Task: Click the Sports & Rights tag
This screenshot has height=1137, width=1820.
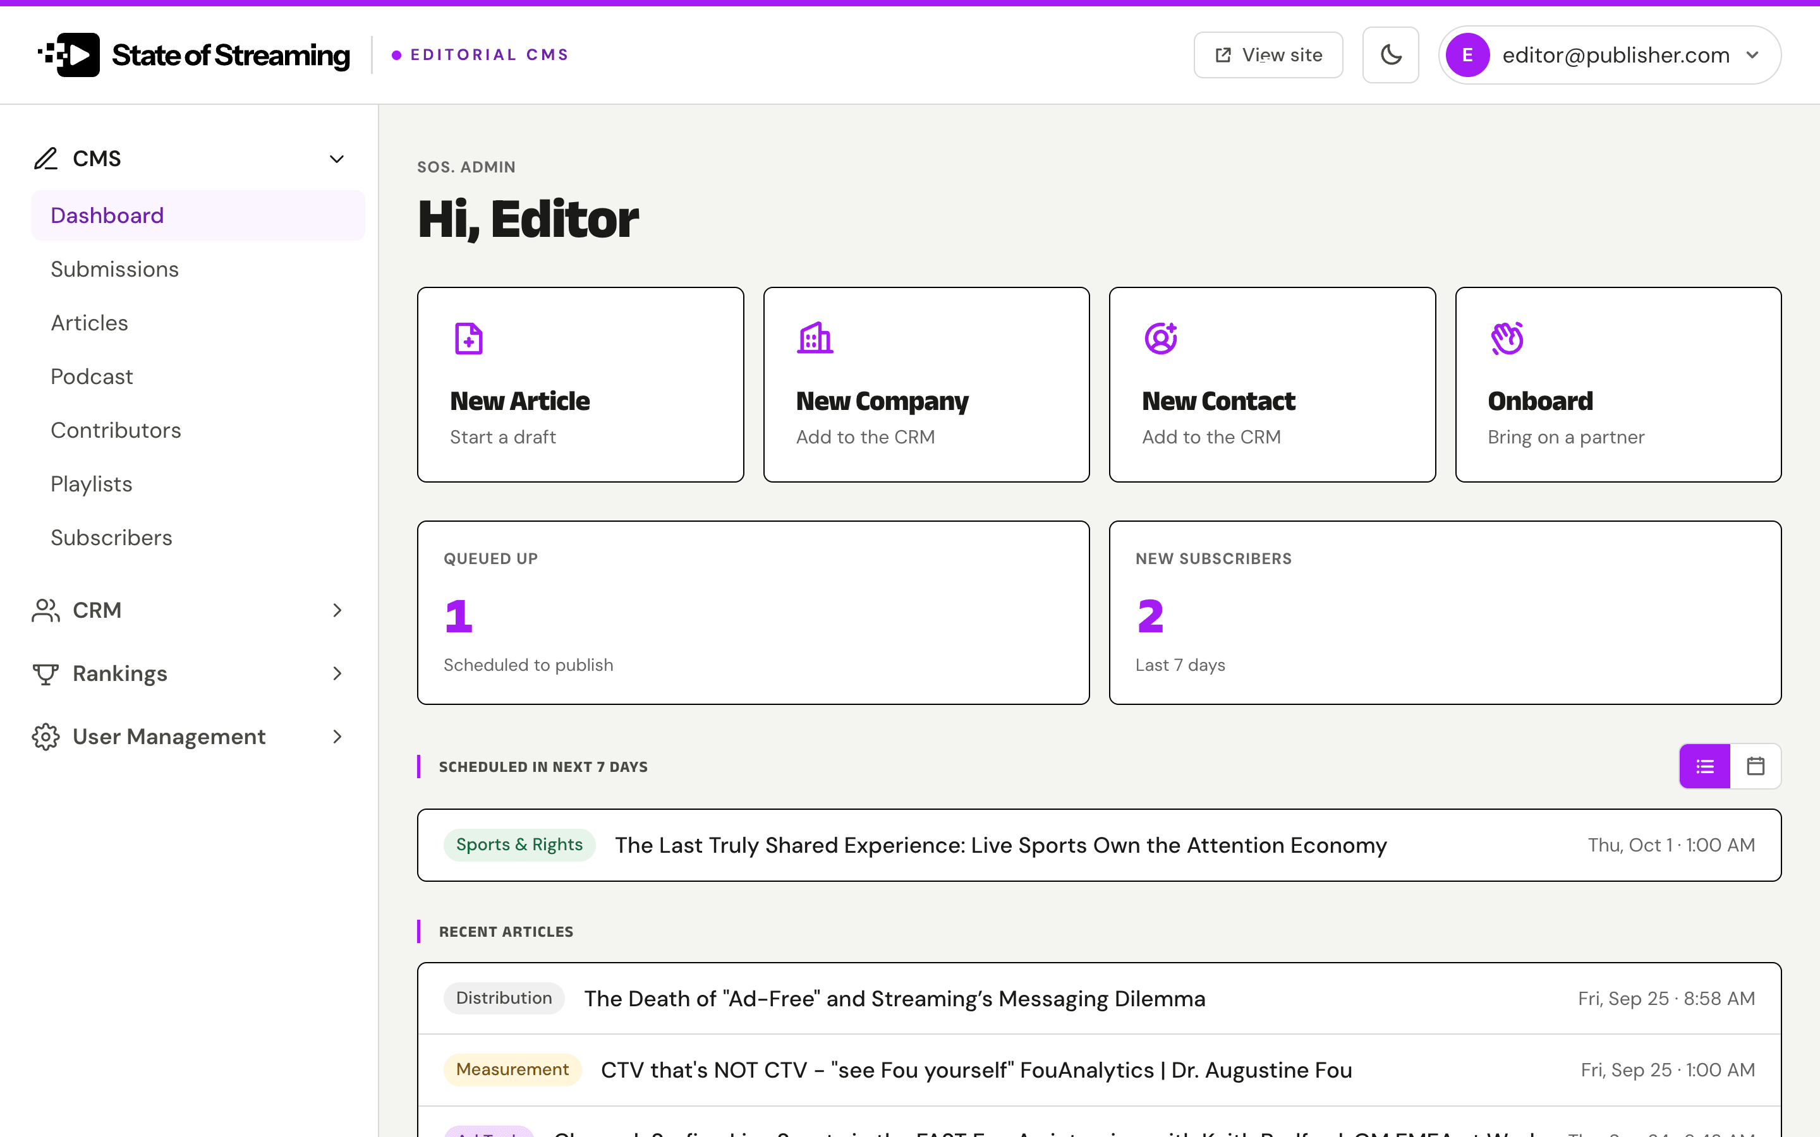Action: (519, 845)
